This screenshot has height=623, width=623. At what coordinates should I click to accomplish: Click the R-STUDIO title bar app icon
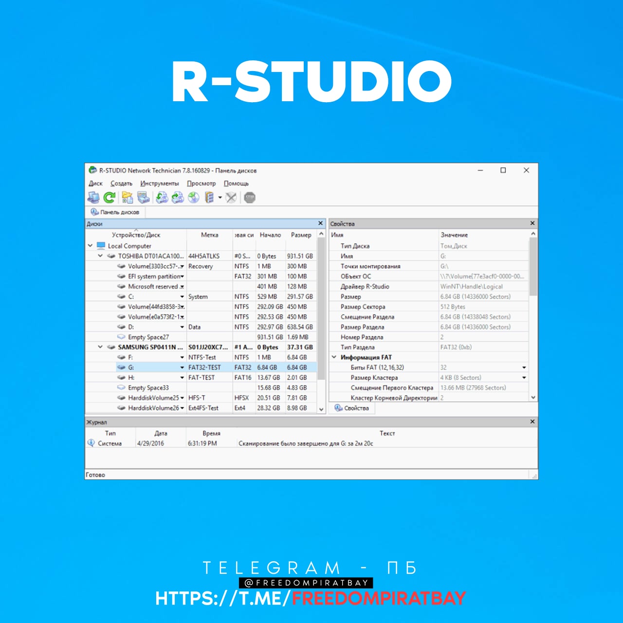(x=92, y=170)
